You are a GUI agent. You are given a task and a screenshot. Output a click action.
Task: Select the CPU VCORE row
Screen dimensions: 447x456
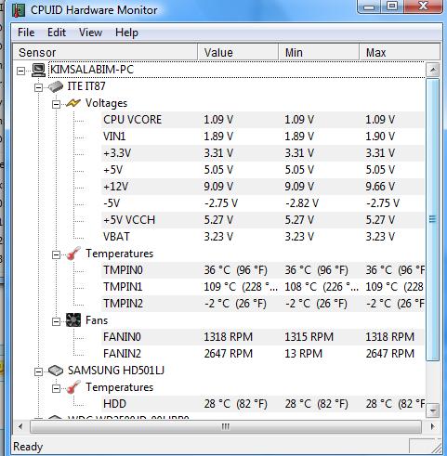coord(263,120)
